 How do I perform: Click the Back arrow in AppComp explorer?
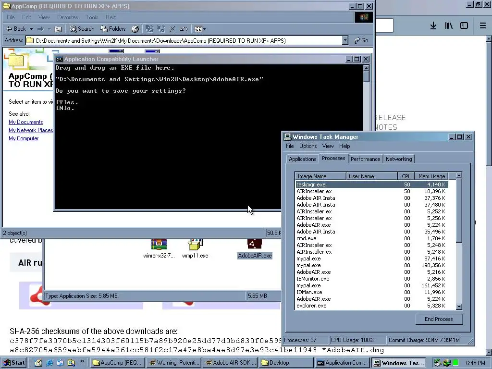click(16, 29)
